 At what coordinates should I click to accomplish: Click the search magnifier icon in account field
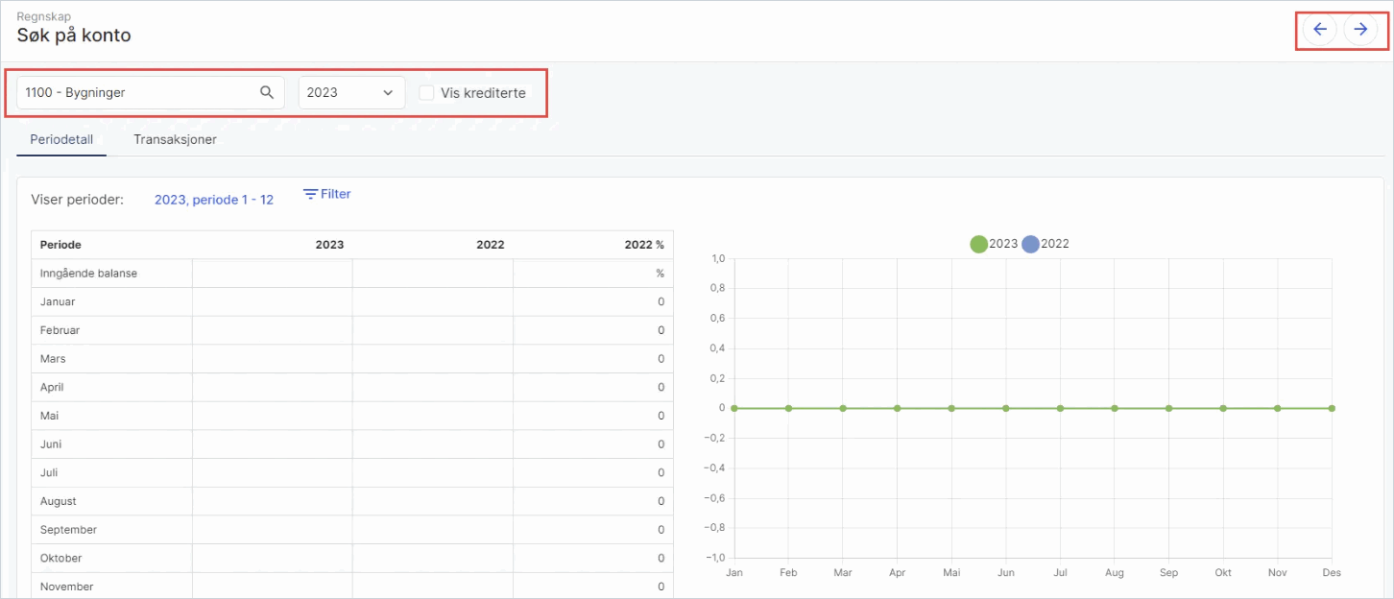267,93
